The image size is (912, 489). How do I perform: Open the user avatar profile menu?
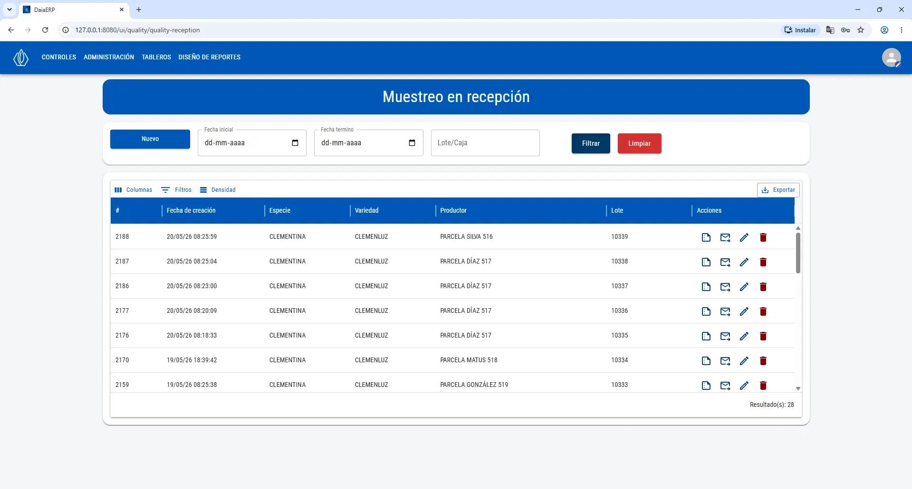[892, 58]
